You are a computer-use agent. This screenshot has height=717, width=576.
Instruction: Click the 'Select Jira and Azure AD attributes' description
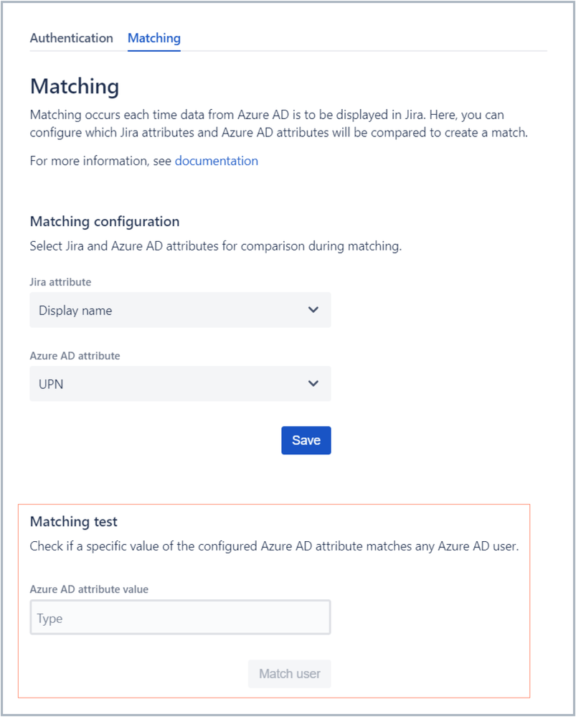[x=215, y=246]
